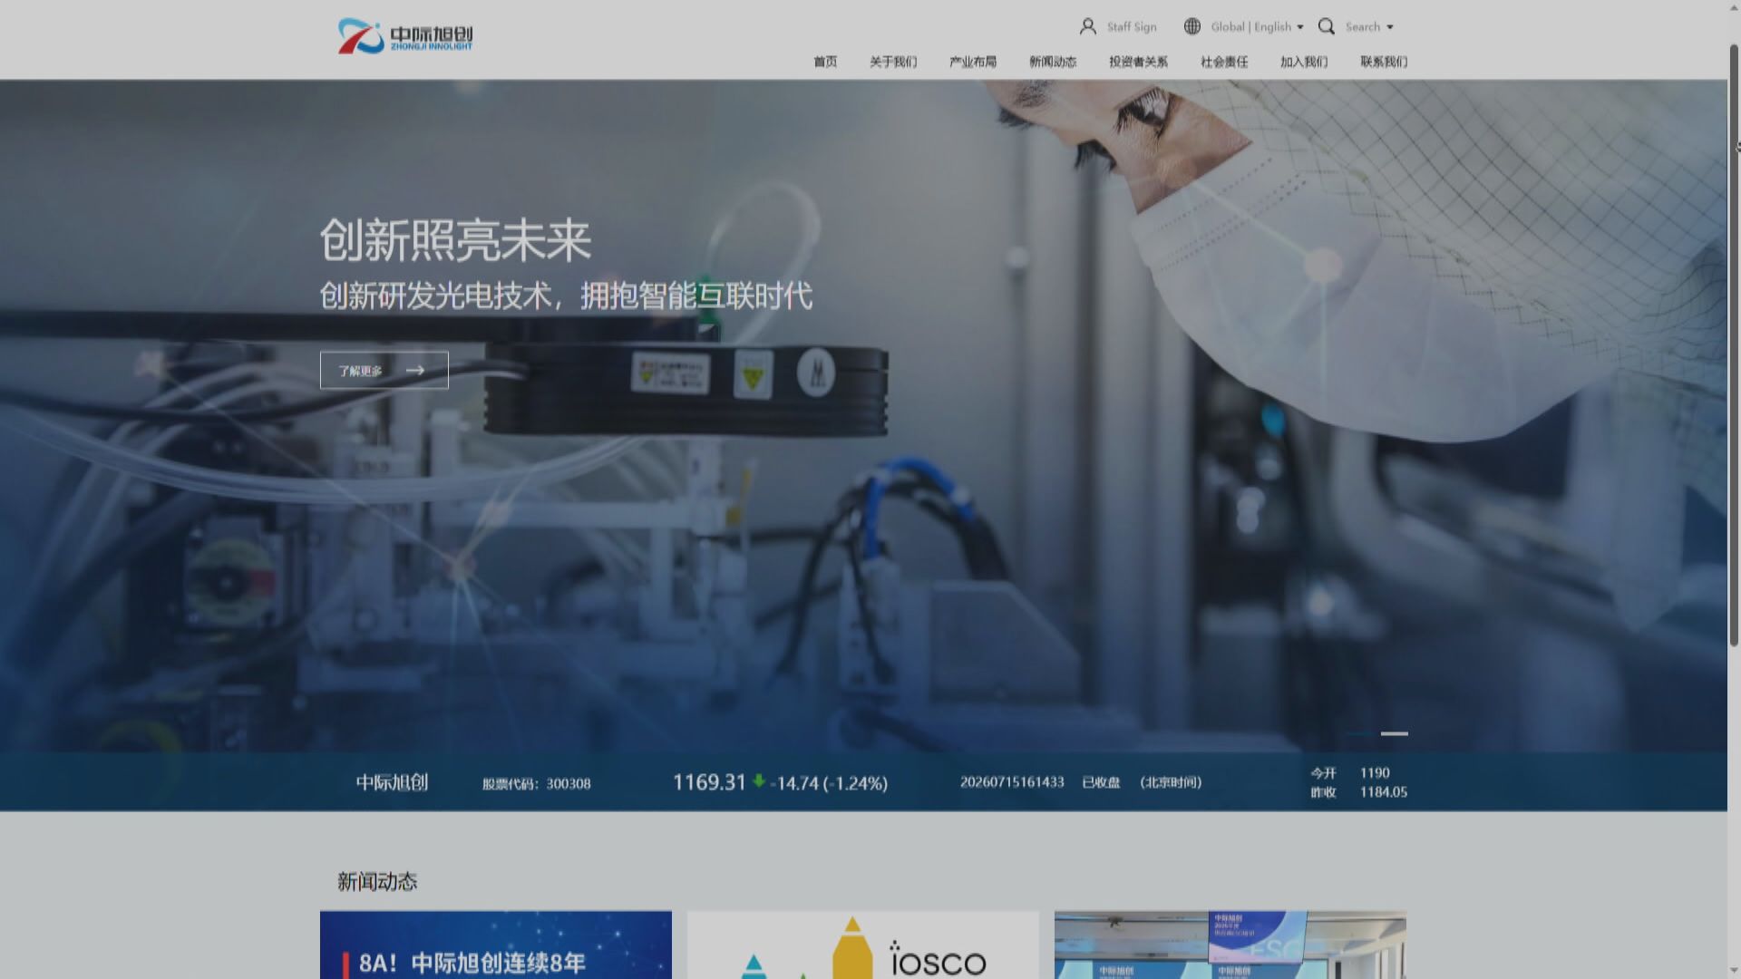The width and height of the screenshot is (1741, 979).
Task: Open the 新闻动态 menu item
Action: click(1053, 62)
